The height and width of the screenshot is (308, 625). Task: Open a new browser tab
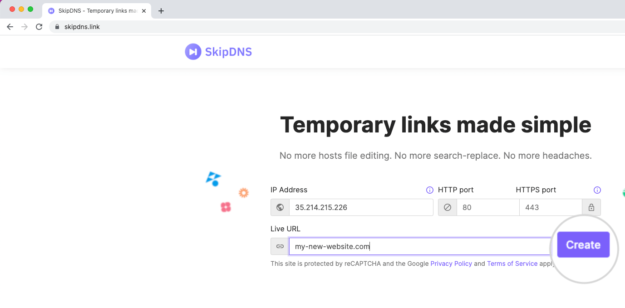tap(161, 10)
